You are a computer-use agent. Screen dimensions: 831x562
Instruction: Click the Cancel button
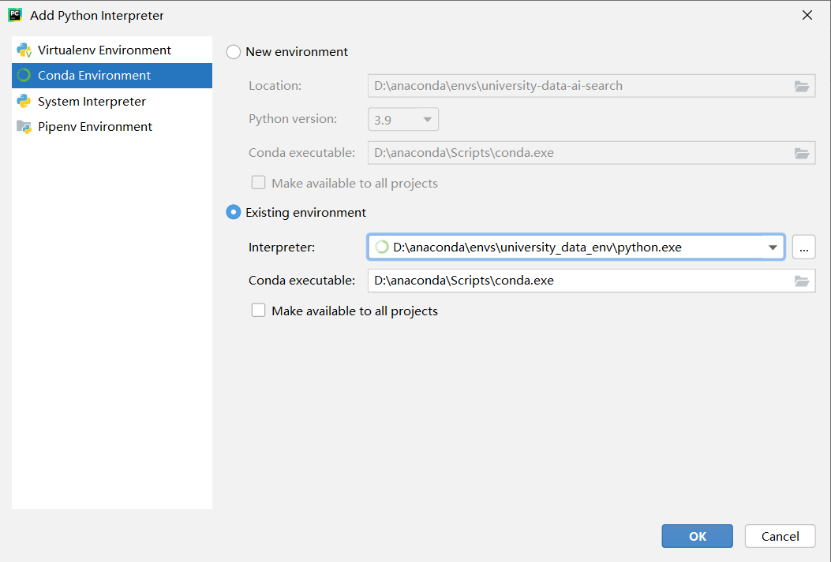pyautogui.click(x=780, y=536)
